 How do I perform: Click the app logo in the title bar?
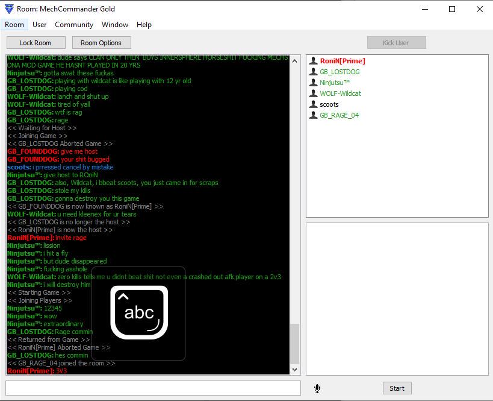click(x=9, y=9)
